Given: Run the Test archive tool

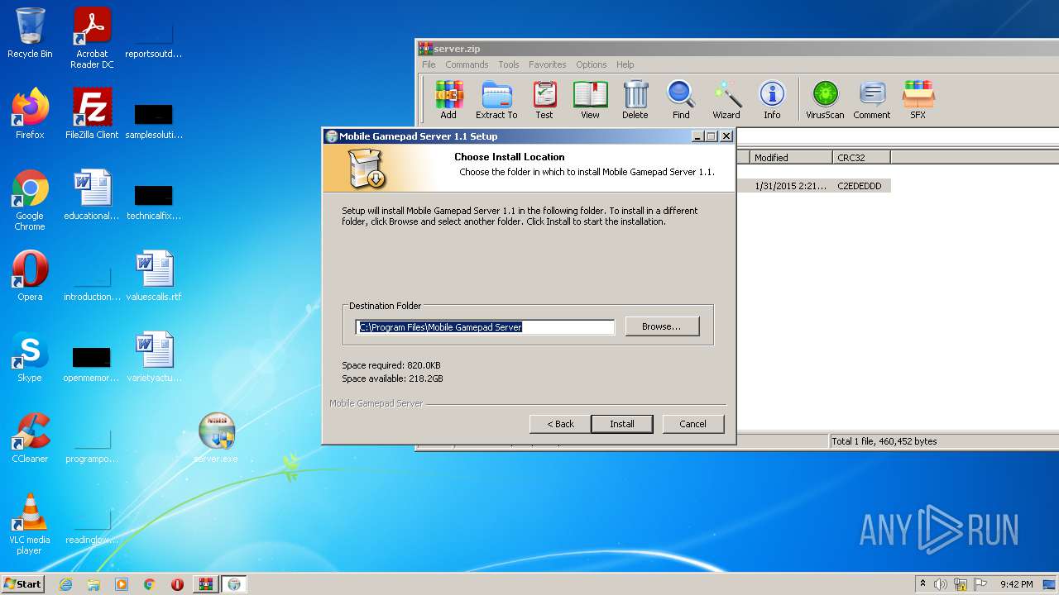Looking at the screenshot, I should tap(544, 100).
